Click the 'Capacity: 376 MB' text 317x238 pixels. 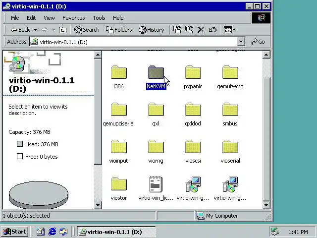(x=29, y=132)
